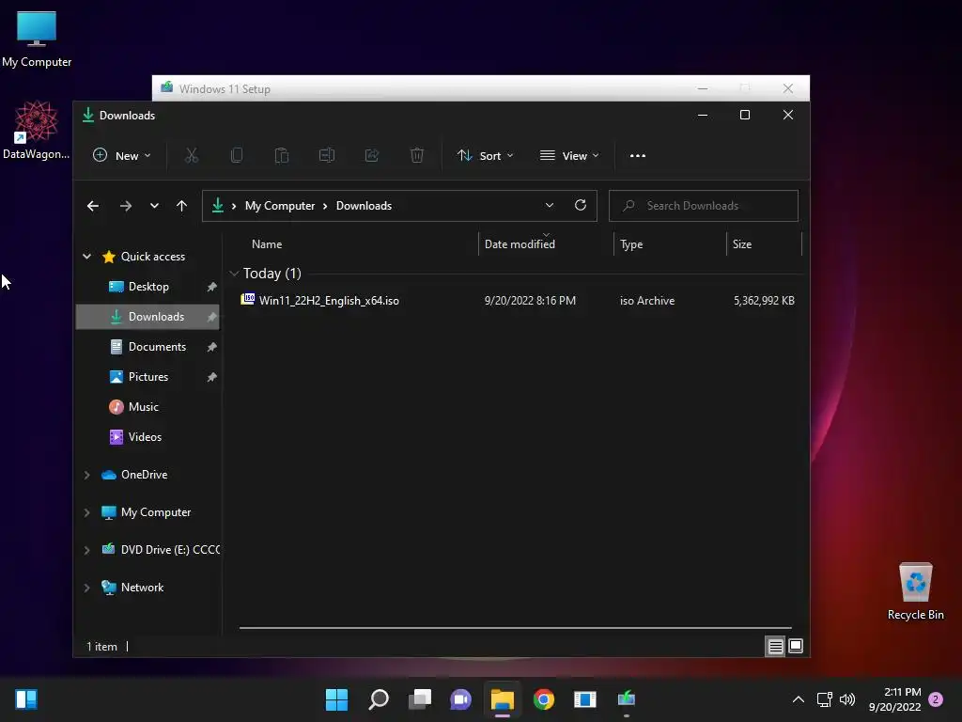Screen dimensions: 962x722
Task: Unpin Desktop from Quick access
Action: (211, 287)
